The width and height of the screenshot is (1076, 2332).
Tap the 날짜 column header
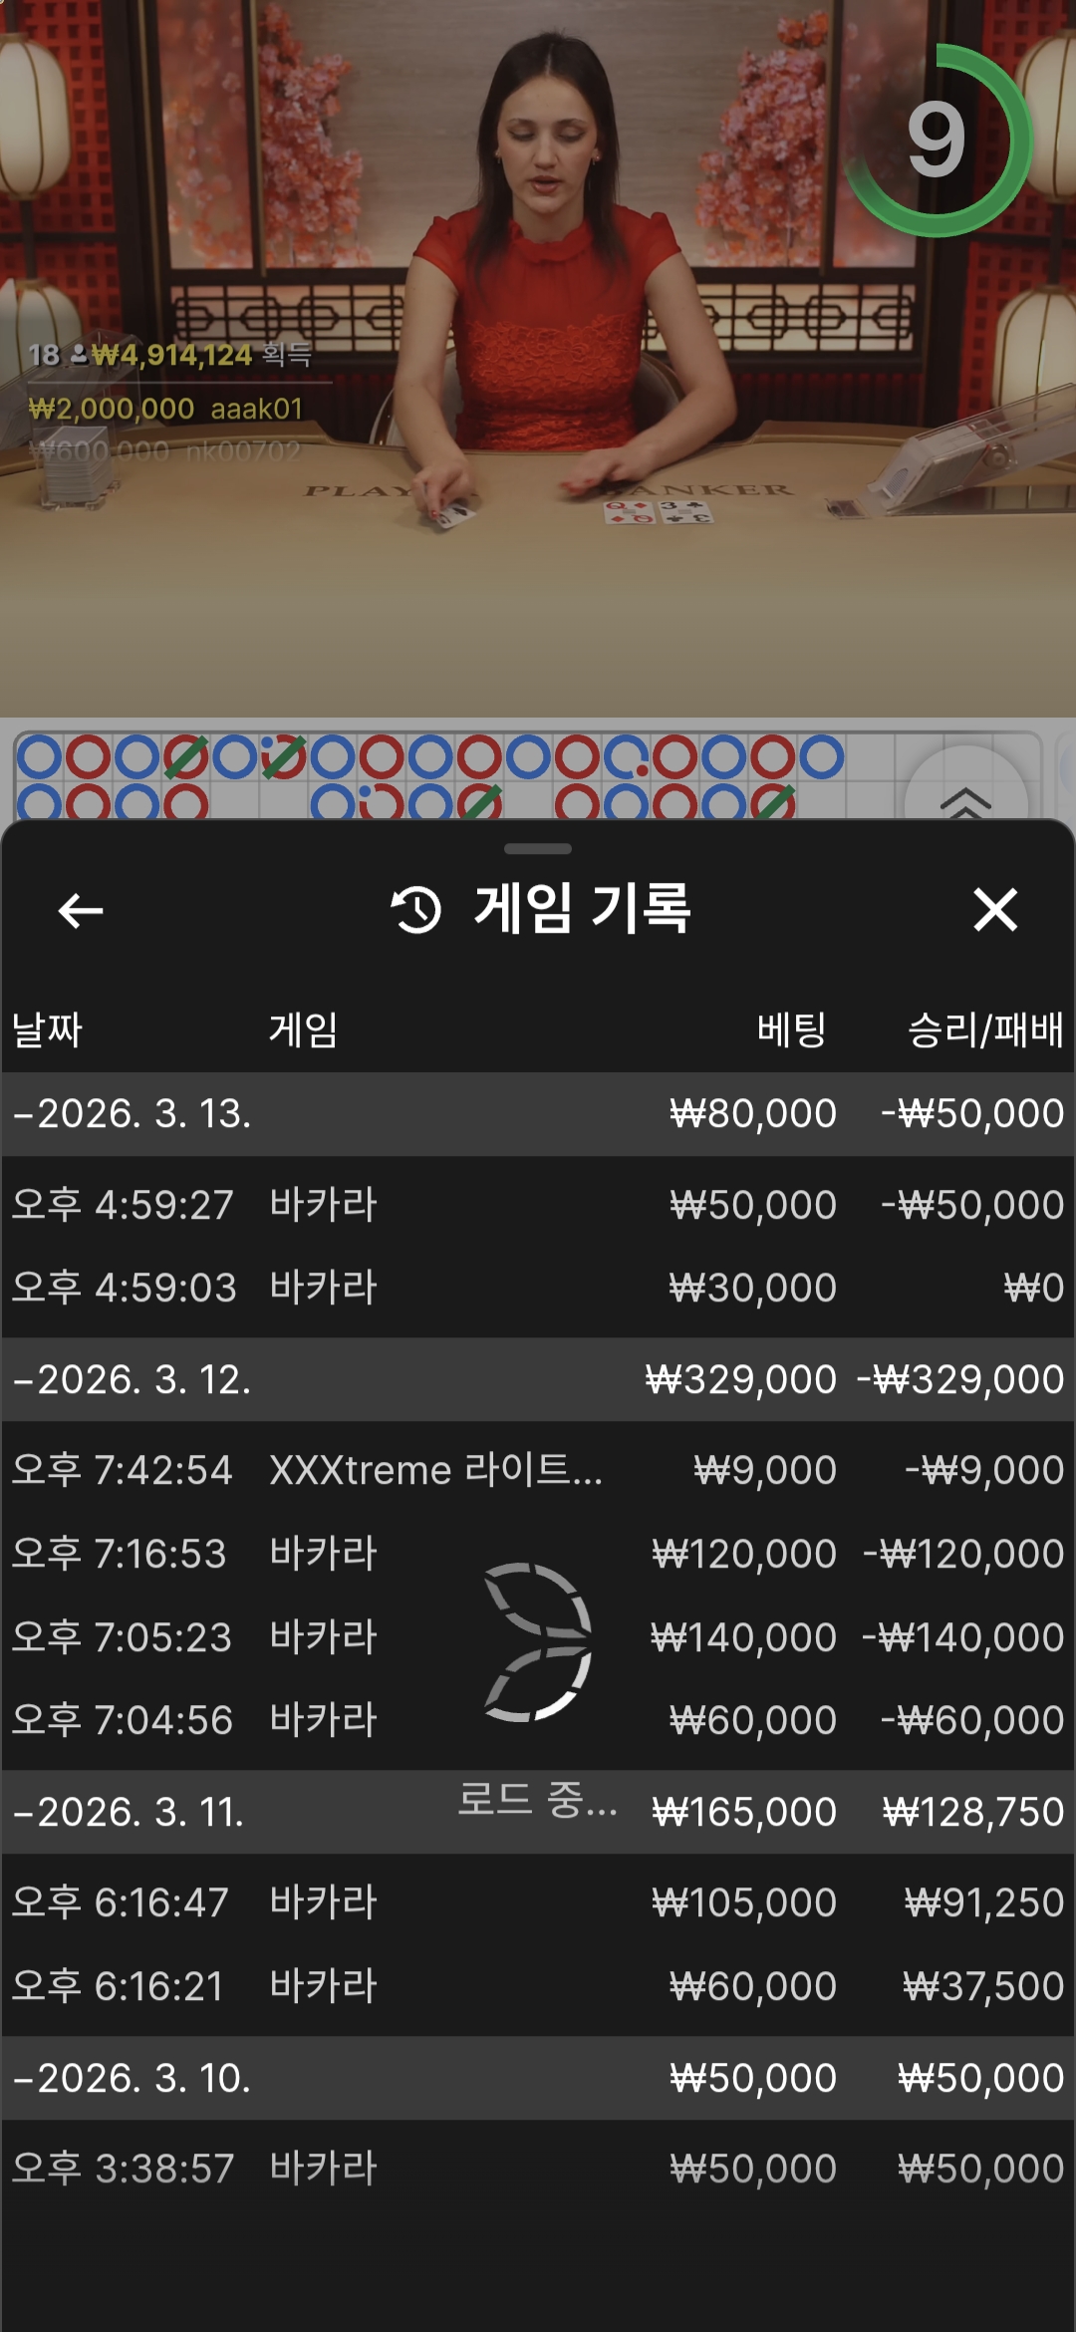click(47, 1029)
